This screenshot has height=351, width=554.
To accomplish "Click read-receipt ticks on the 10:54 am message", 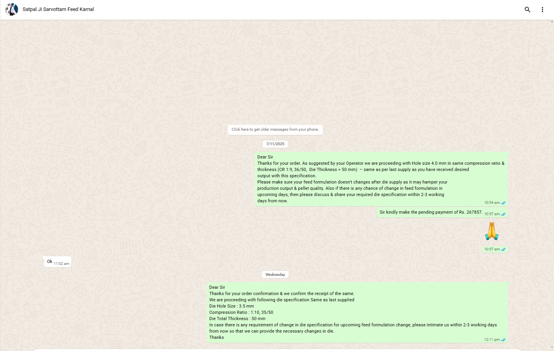I will (503, 203).
